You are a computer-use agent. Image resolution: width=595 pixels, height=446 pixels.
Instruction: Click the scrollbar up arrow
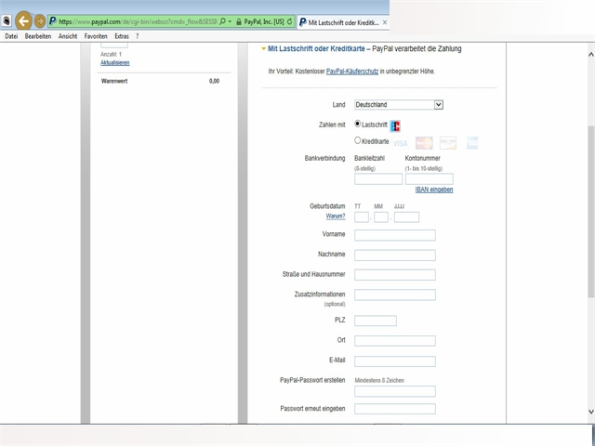tap(591, 55)
